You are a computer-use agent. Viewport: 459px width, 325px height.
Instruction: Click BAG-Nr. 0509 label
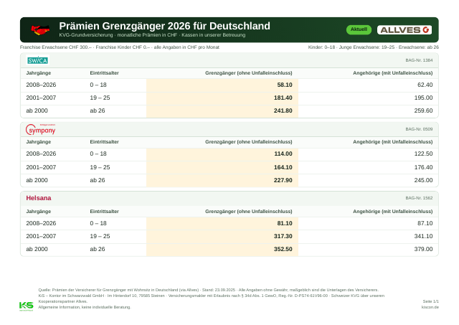tap(419, 129)
